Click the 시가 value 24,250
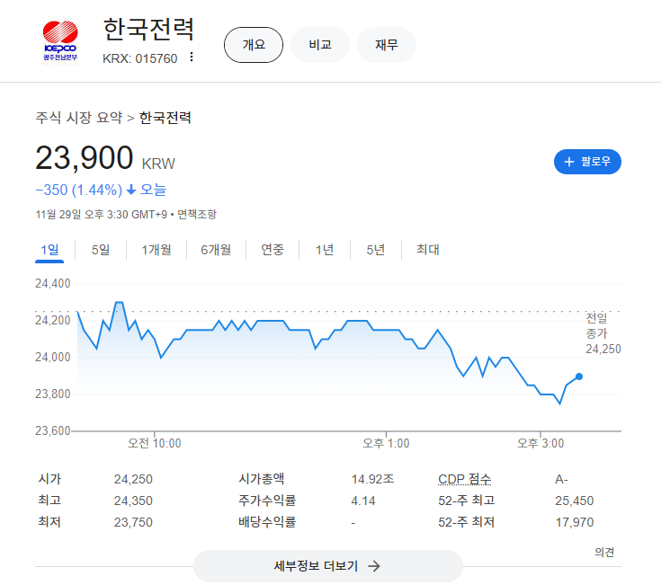661x585 pixels. (x=133, y=479)
